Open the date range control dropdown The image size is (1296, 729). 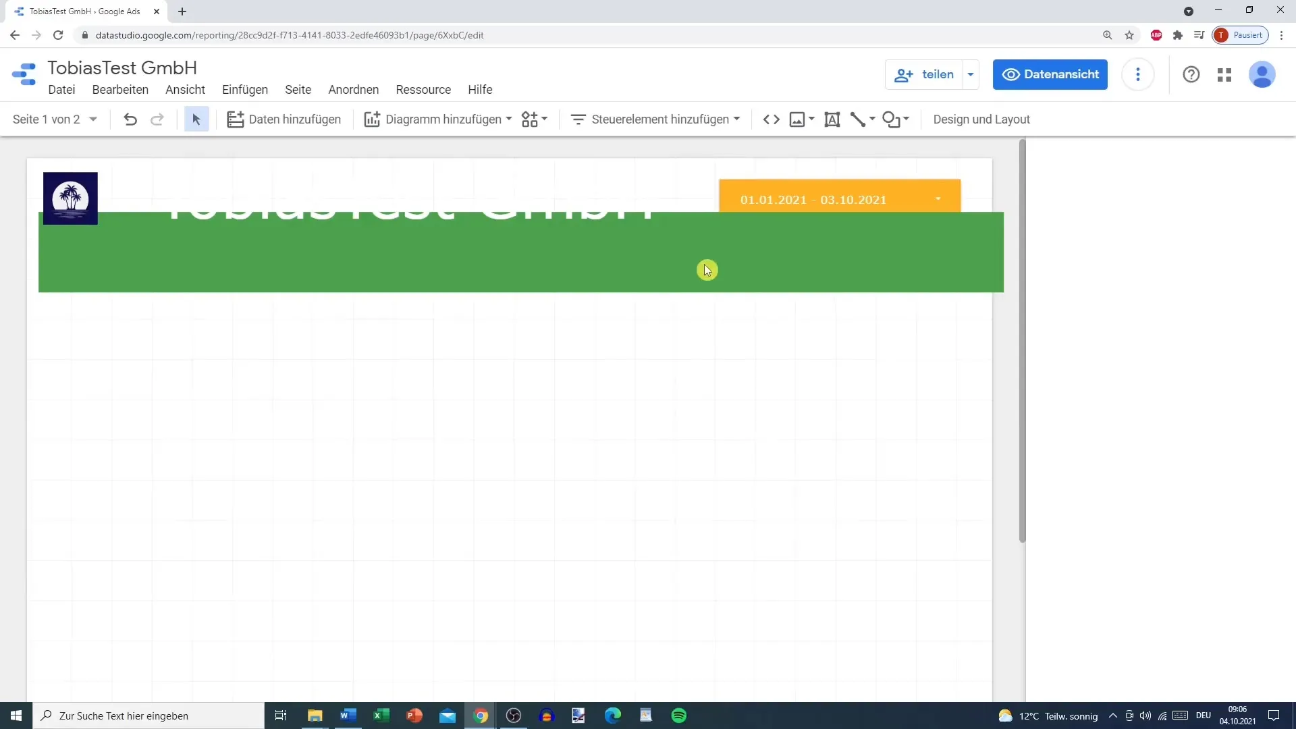938,199
